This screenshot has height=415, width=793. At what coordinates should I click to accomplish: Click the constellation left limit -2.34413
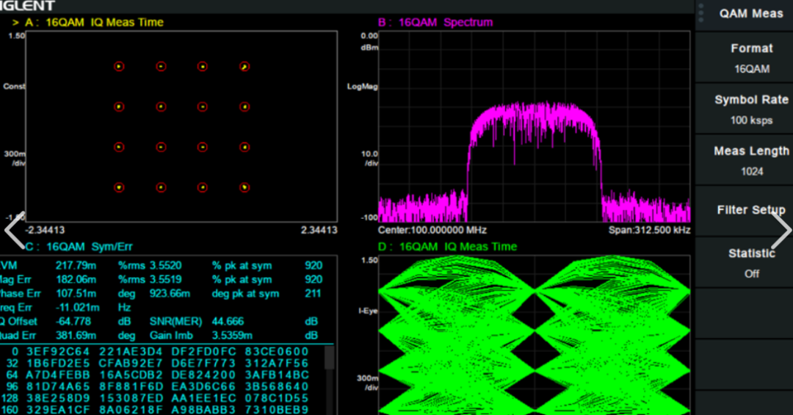pyautogui.click(x=45, y=230)
